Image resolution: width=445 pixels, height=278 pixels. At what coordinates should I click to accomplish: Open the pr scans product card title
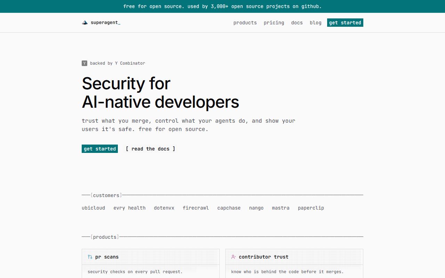(x=107, y=257)
